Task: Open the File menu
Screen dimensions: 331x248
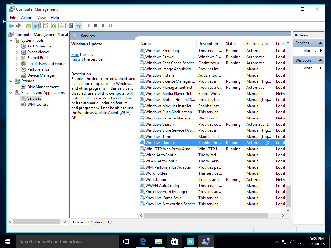Action: coord(13,18)
